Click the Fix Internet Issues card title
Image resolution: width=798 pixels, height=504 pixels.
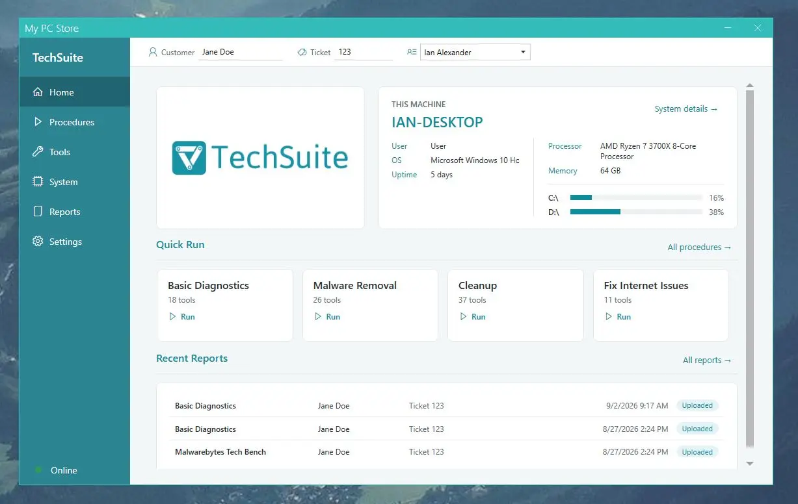[646, 285]
